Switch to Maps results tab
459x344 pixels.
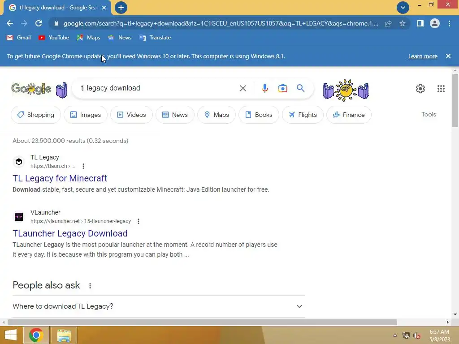(217, 115)
